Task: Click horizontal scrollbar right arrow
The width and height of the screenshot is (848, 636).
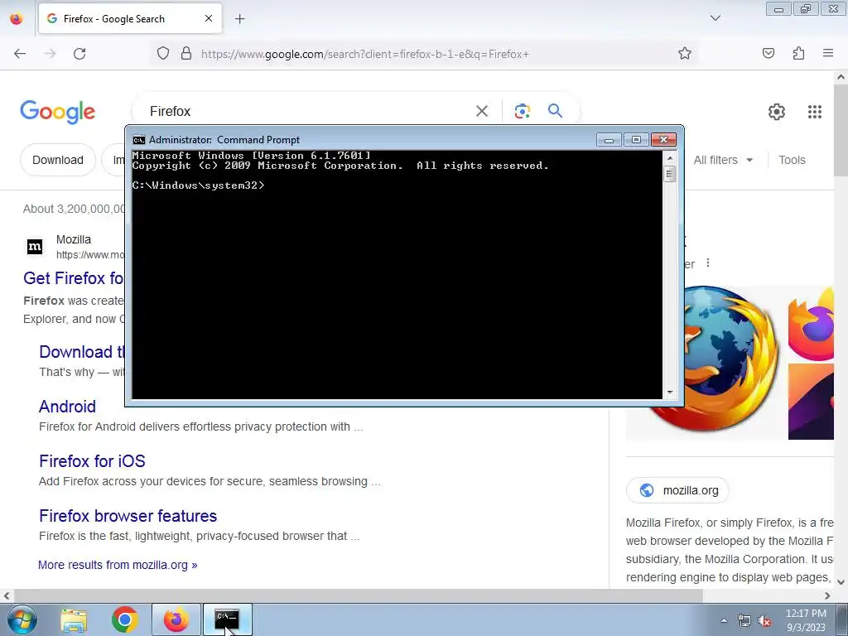Action: pyautogui.click(x=827, y=595)
